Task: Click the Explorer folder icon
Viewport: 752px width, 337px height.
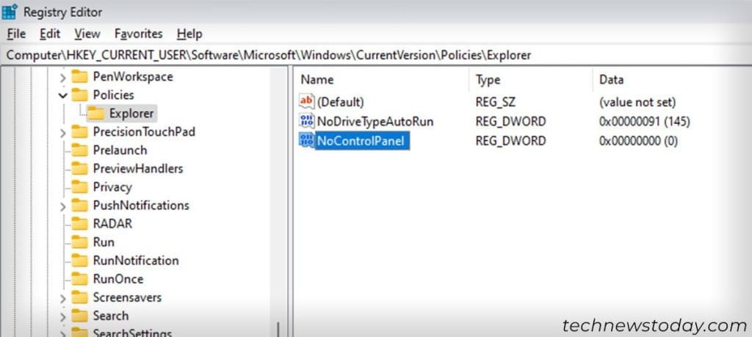Action: pyautogui.click(x=96, y=114)
